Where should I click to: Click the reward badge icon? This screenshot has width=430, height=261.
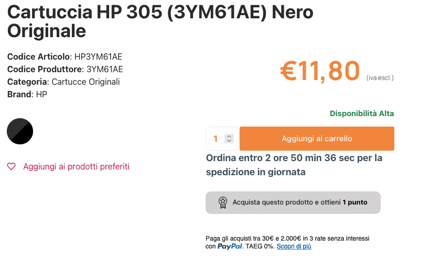(x=222, y=202)
